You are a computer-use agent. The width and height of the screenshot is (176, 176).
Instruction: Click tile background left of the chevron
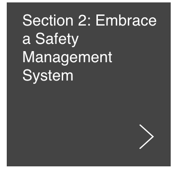[x=96, y=136]
